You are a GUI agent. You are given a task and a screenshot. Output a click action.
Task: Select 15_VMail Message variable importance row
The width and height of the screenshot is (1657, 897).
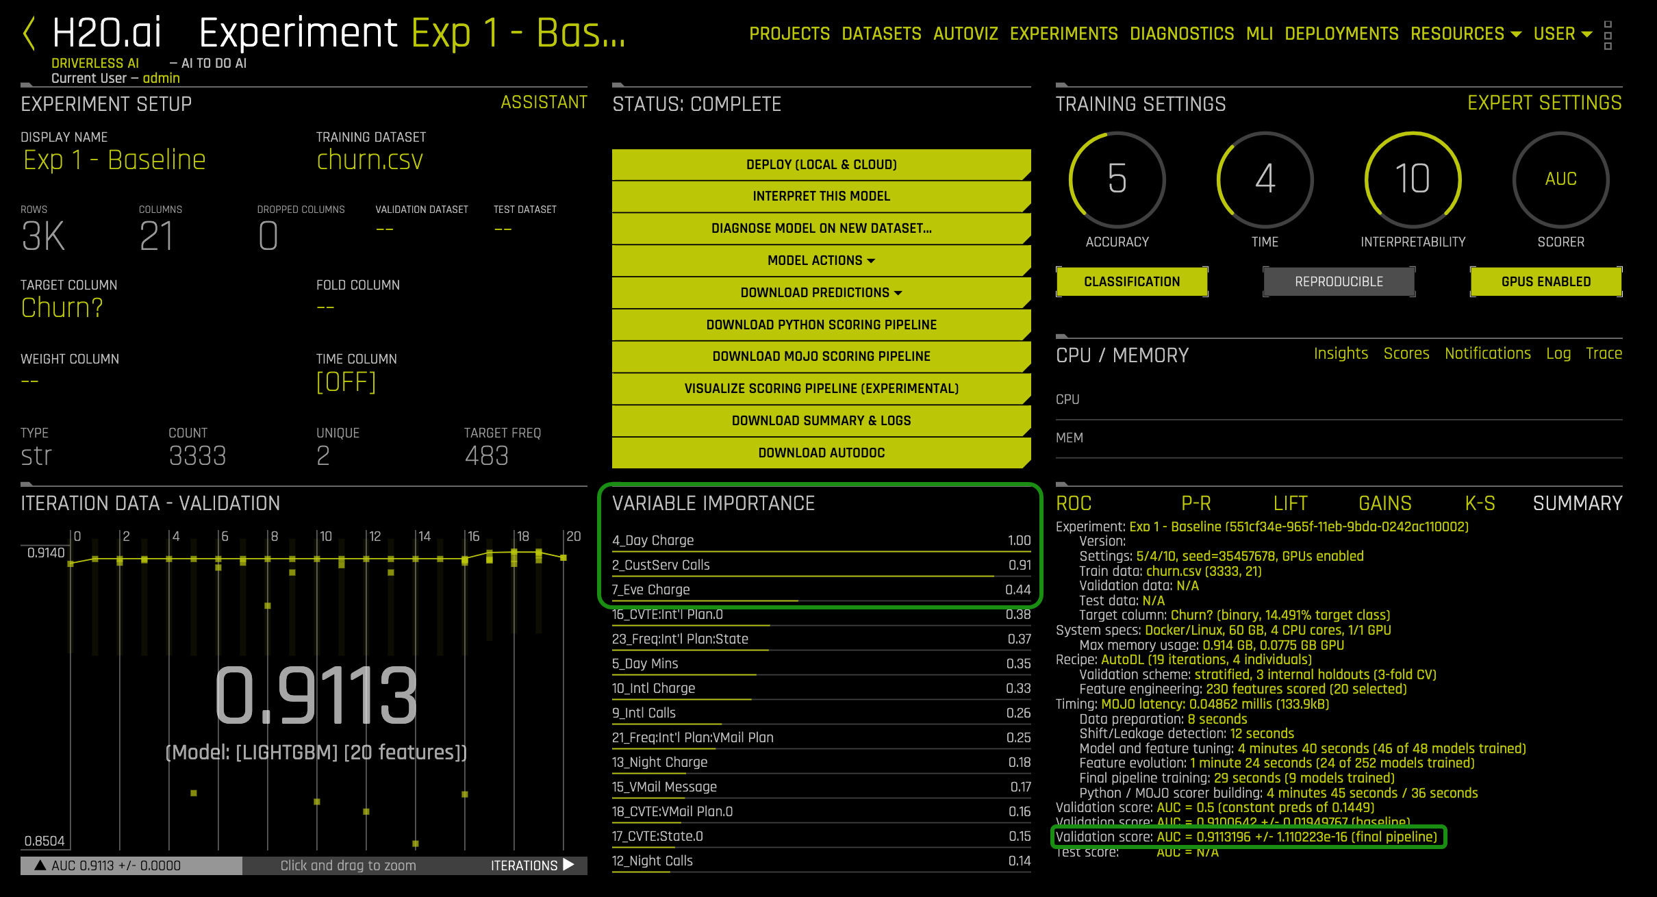pos(821,787)
